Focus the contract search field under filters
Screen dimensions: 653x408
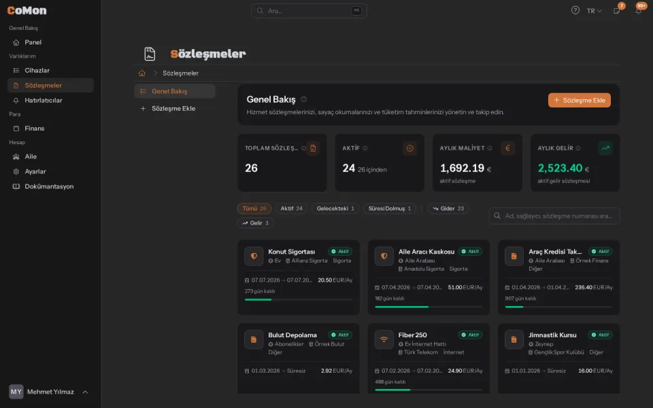click(x=554, y=216)
